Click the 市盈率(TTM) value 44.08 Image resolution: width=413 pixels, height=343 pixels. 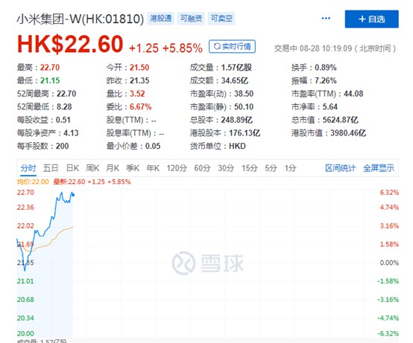(353, 94)
